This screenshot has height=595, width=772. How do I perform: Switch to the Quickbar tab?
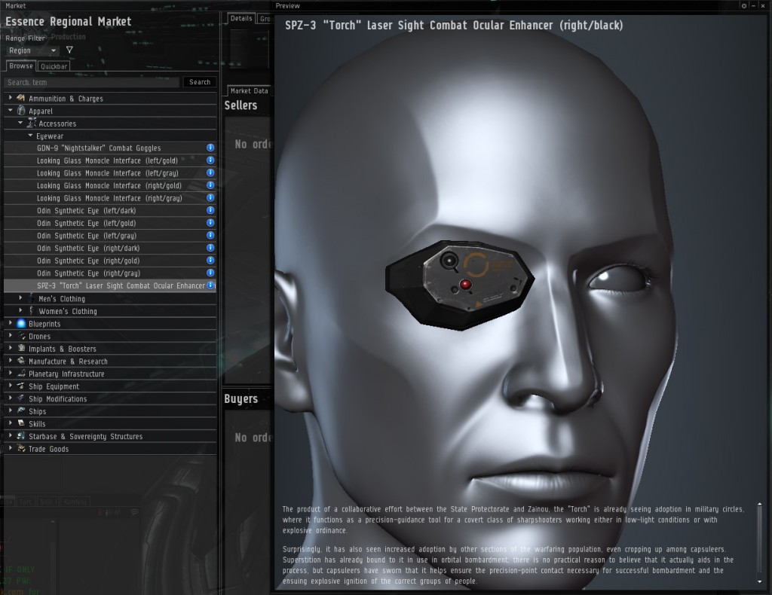click(54, 66)
